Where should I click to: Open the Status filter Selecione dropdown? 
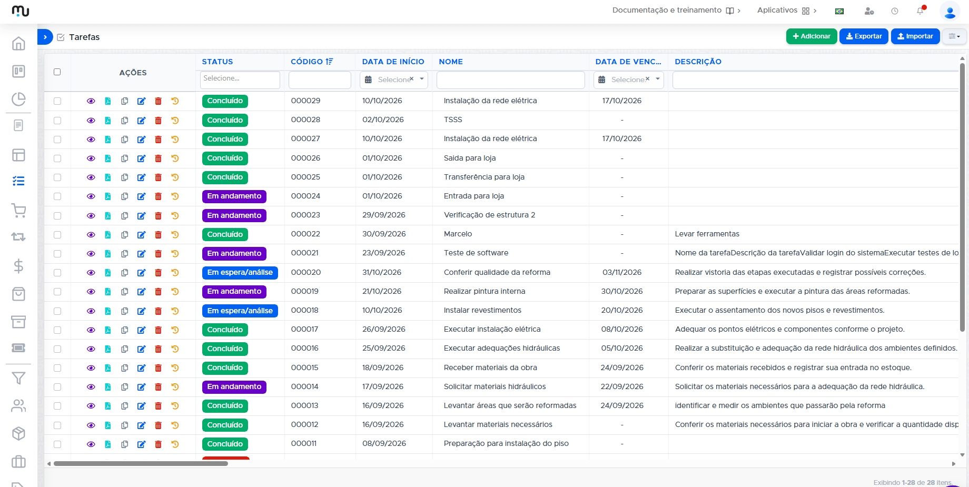coord(240,79)
